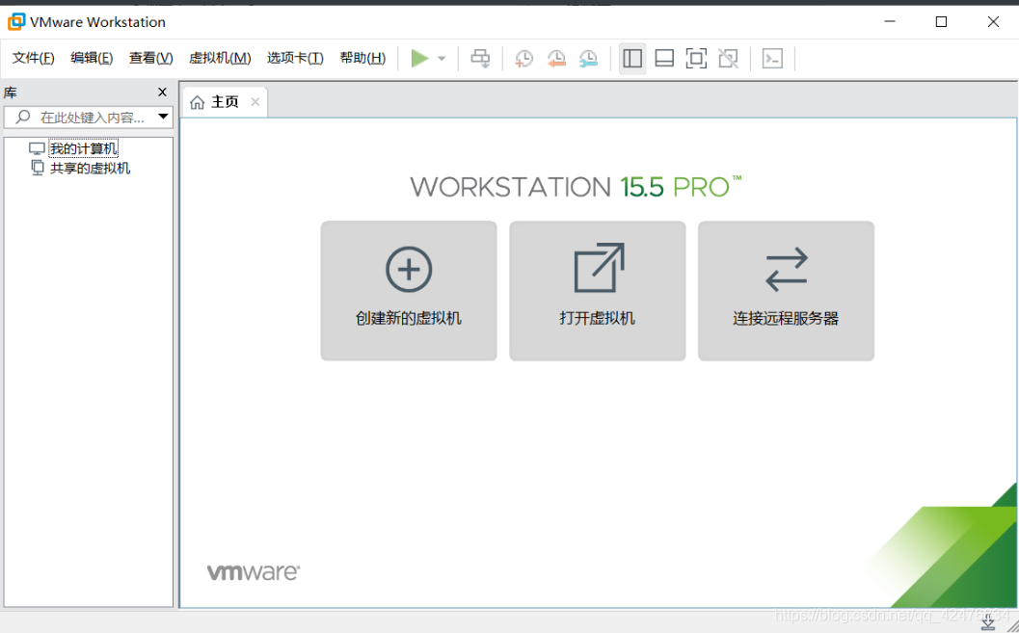This screenshot has width=1019, height=633.
Task: Click the 打开虚拟机 button
Action: pos(598,291)
